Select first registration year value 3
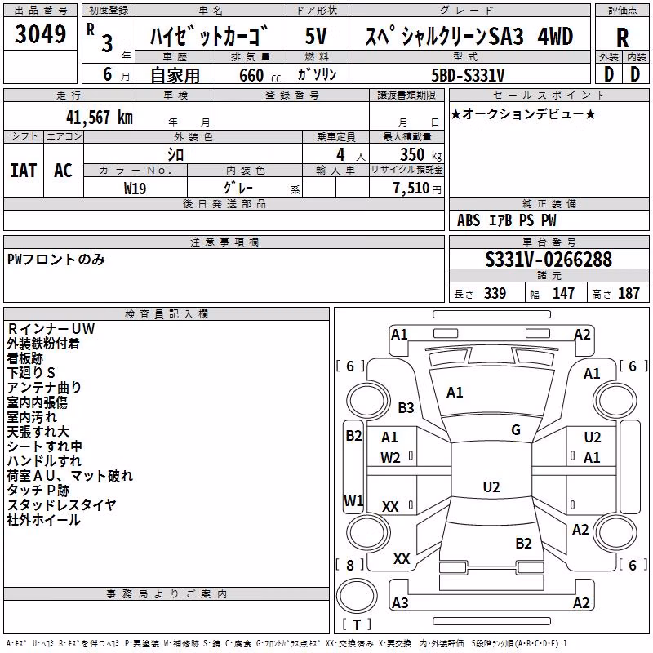The width and height of the screenshot is (653, 653). [107, 43]
